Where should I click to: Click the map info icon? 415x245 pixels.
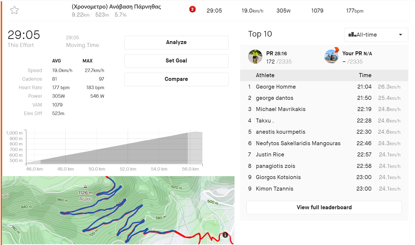coord(225,235)
